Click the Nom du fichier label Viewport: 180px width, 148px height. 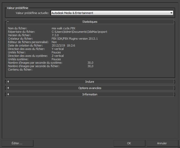(17, 28)
